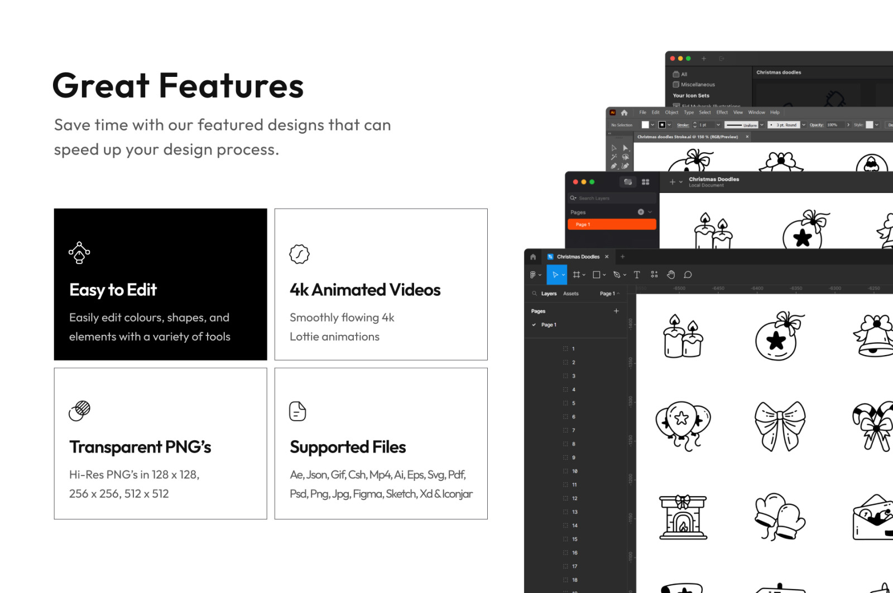
Task: Close the Christmas Doodles tab in Figma
Action: [x=607, y=257]
